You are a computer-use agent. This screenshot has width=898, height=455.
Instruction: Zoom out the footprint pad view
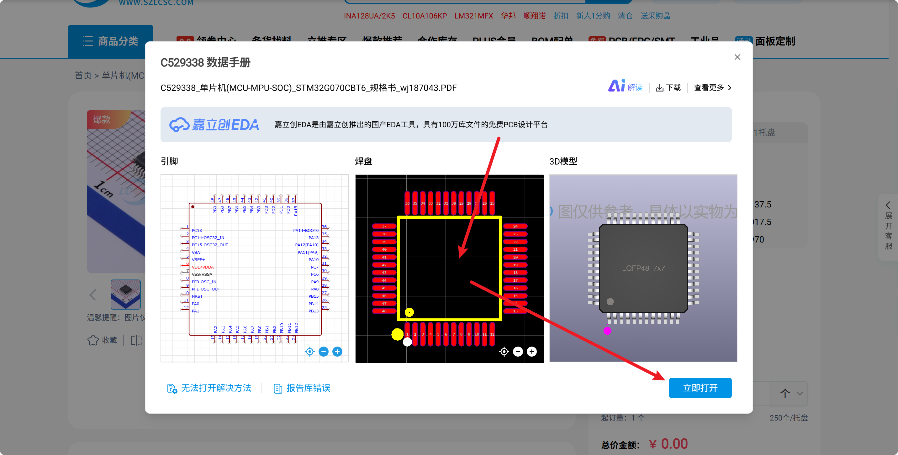point(518,352)
